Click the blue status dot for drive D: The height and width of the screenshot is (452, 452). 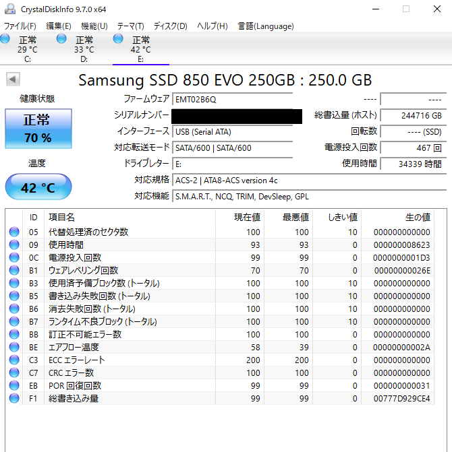(x=61, y=38)
